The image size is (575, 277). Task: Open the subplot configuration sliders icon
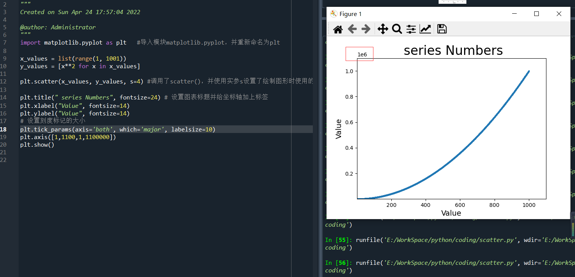(x=411, y=29)
